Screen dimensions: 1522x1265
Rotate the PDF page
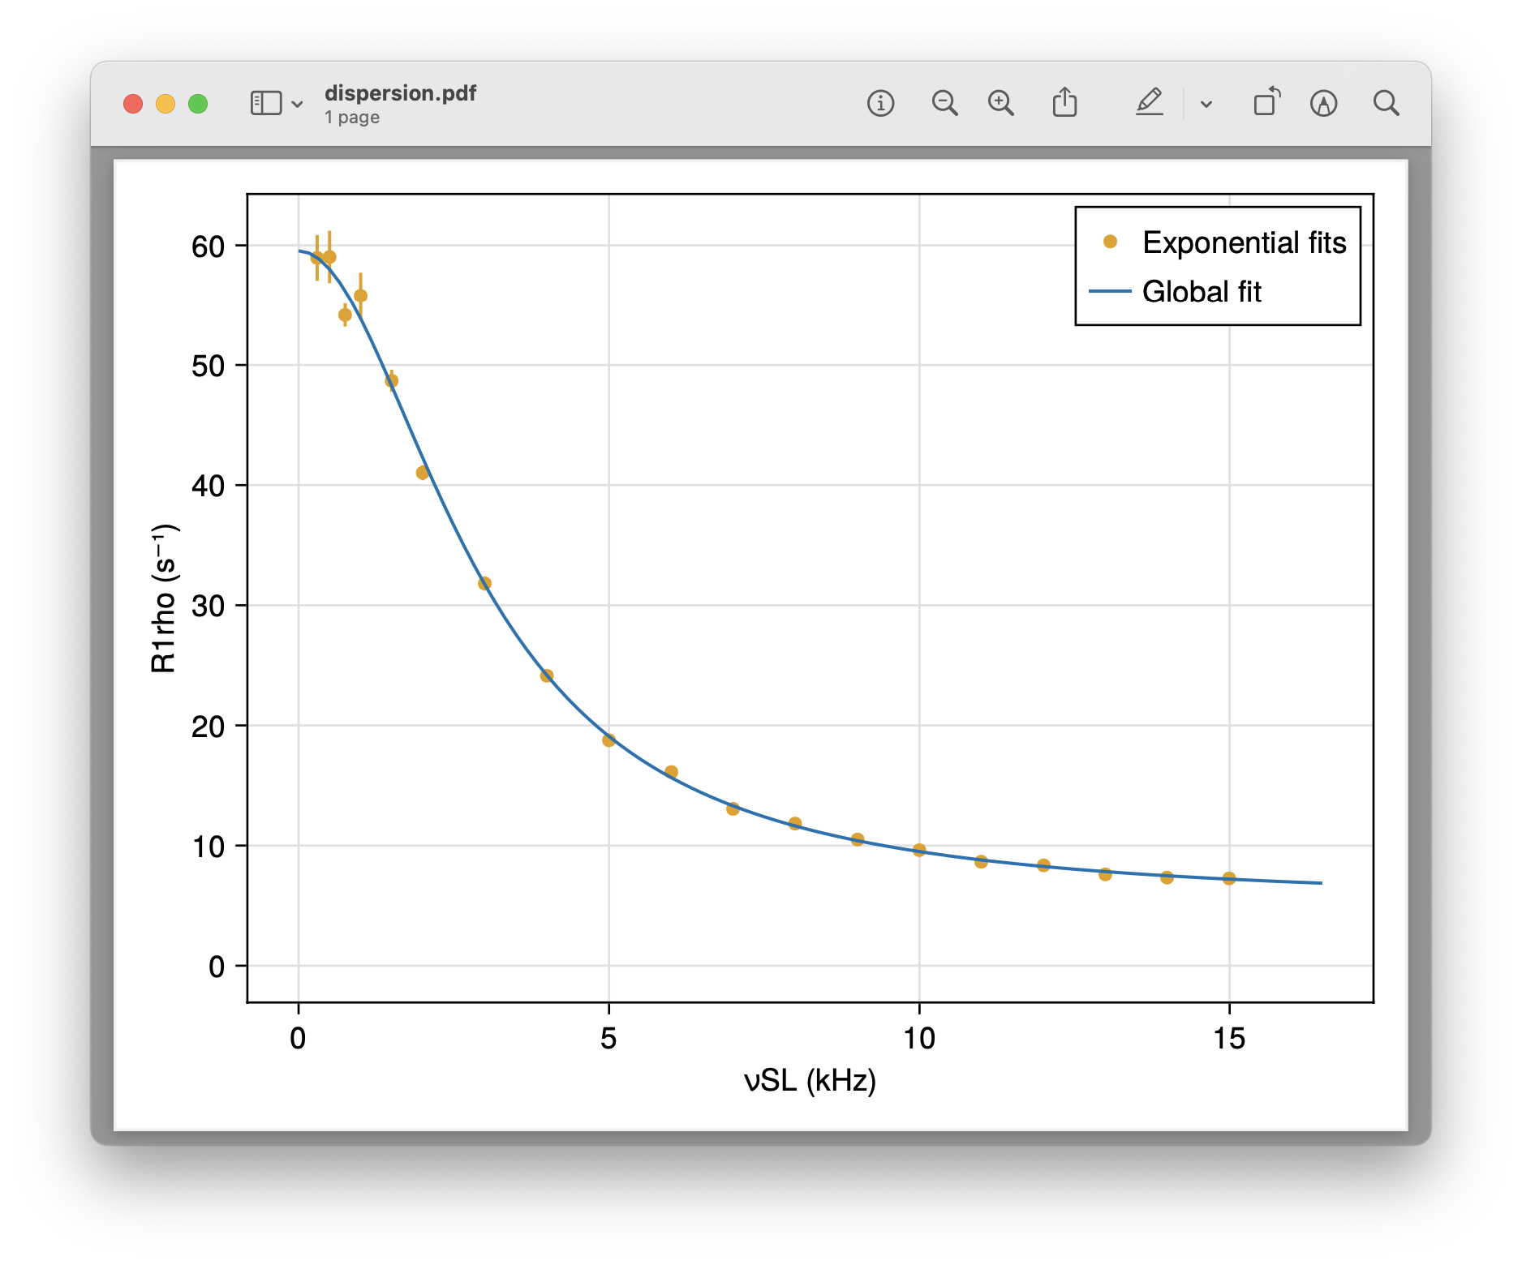coord(1266,103)
